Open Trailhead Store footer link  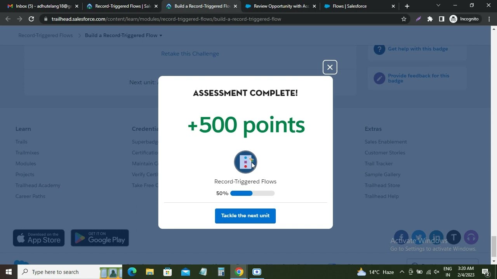382,185
